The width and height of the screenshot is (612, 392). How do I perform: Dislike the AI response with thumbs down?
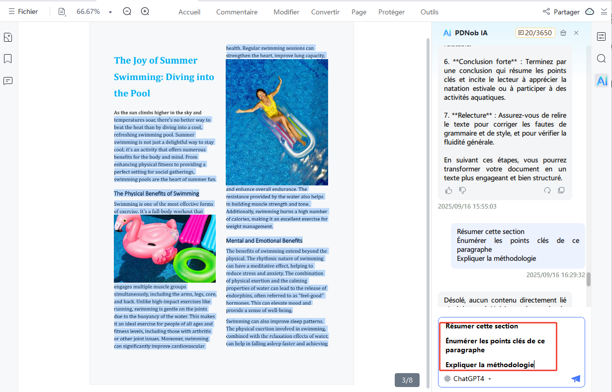tap(463, 190)
